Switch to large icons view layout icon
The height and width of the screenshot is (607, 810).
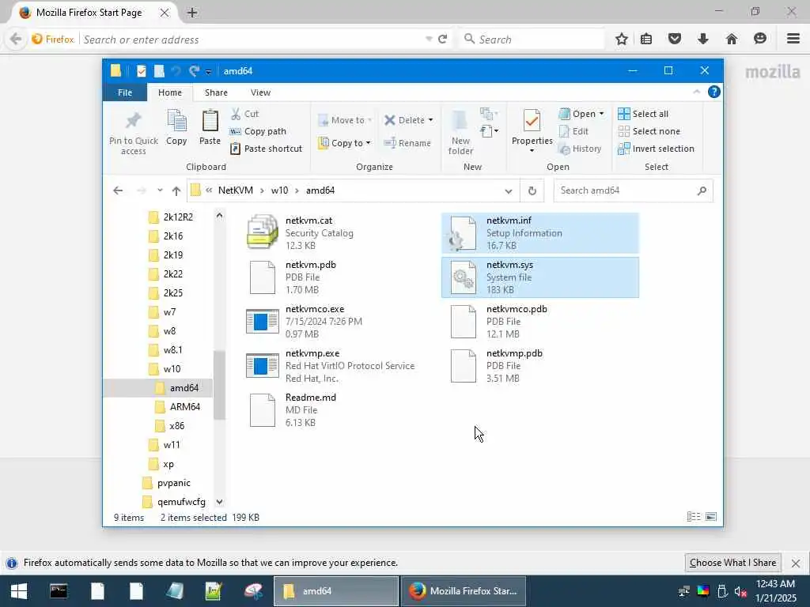[x=711, y=517]
